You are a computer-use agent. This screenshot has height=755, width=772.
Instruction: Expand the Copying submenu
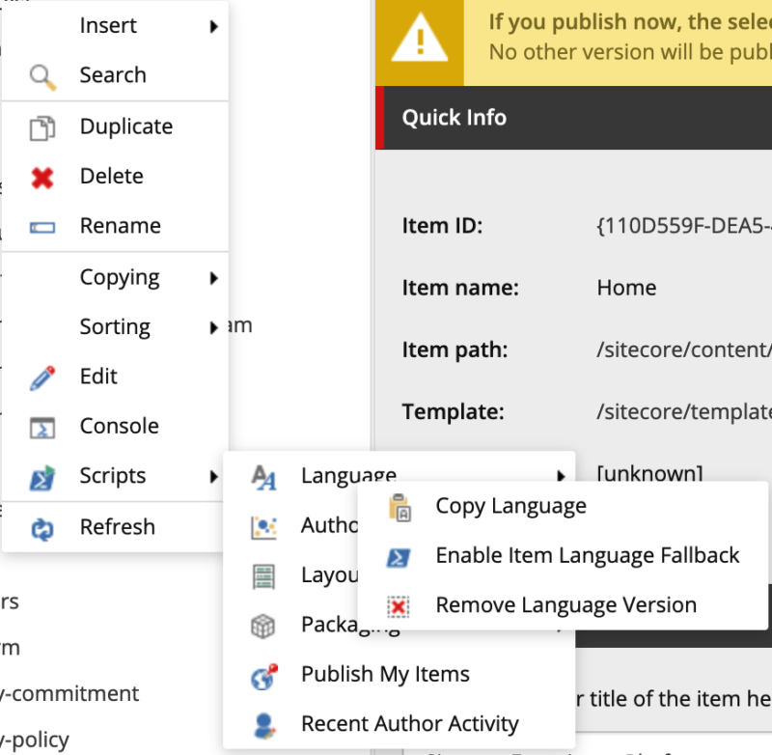coord(214,277)
